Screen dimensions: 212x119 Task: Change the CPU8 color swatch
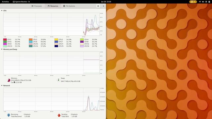pyautogui.click(x=82, y=42)
